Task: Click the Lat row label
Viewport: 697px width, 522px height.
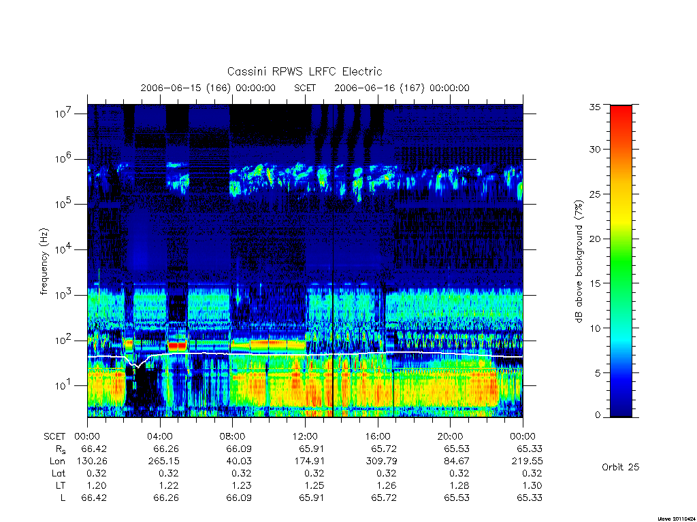Action: point(59,474)
